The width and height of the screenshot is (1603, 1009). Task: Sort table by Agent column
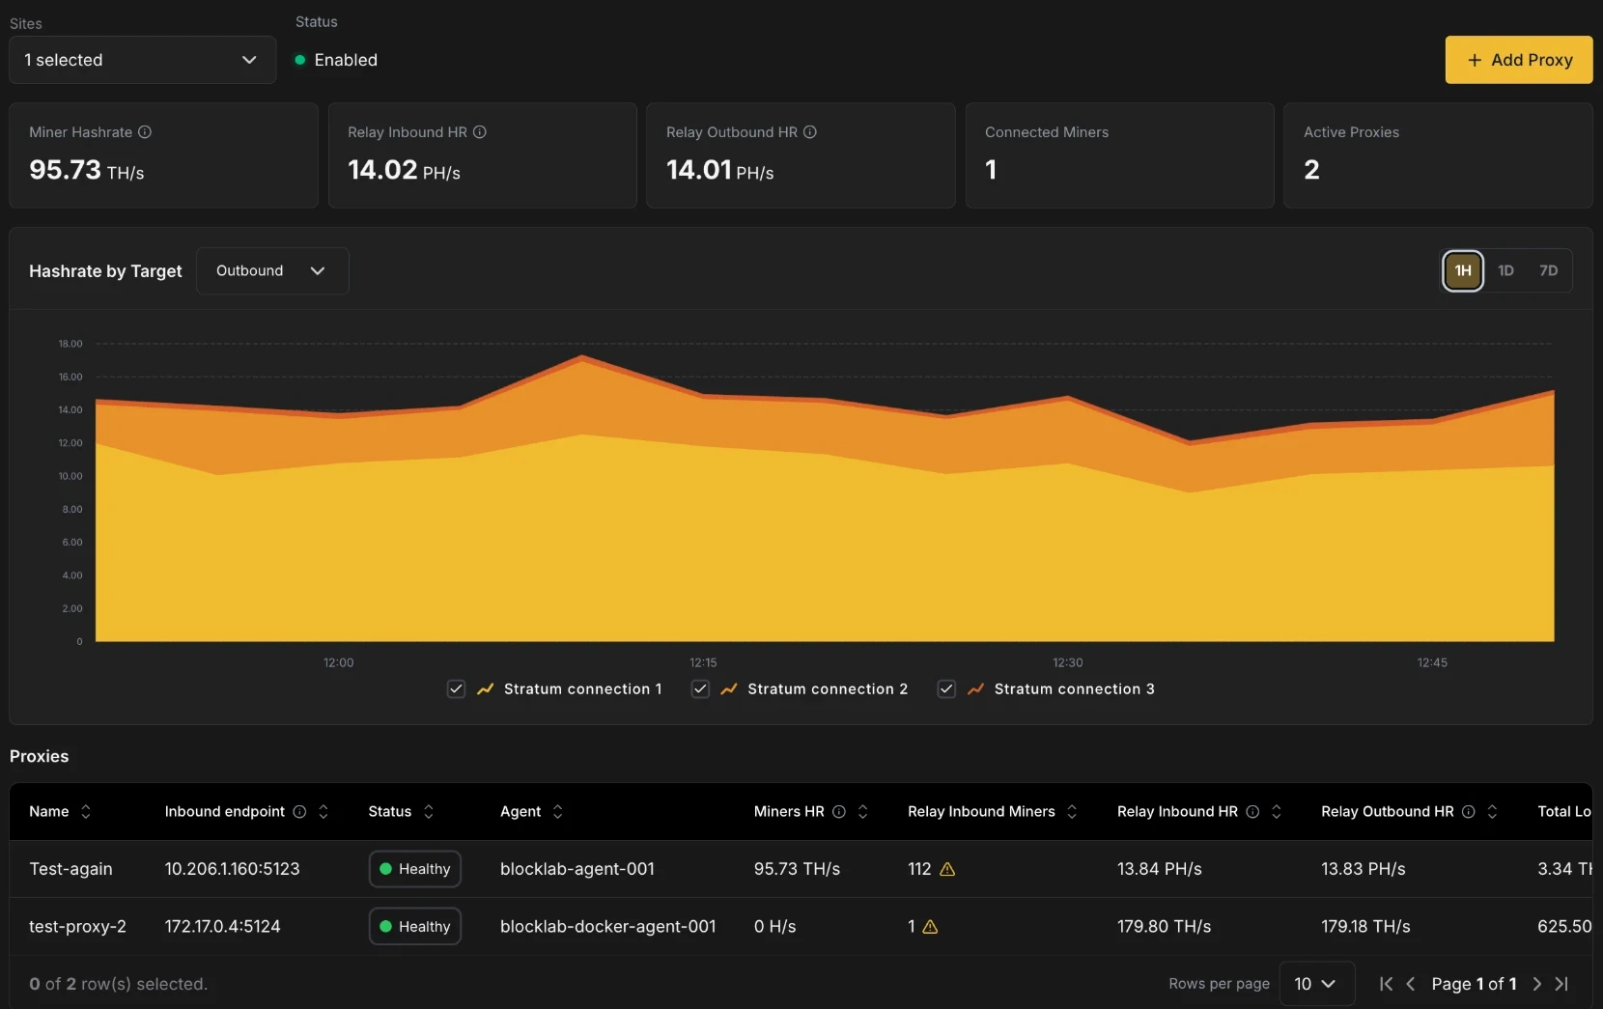point(557,811)
